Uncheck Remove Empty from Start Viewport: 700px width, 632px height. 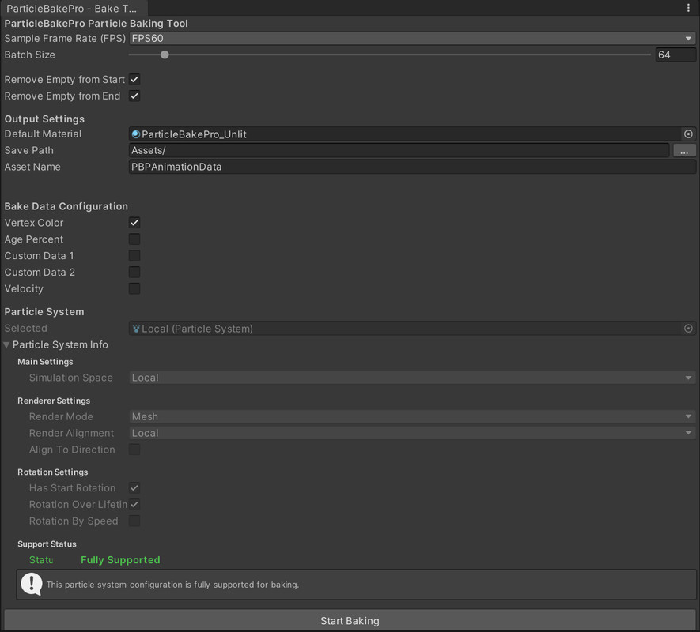tap(134, 79)
